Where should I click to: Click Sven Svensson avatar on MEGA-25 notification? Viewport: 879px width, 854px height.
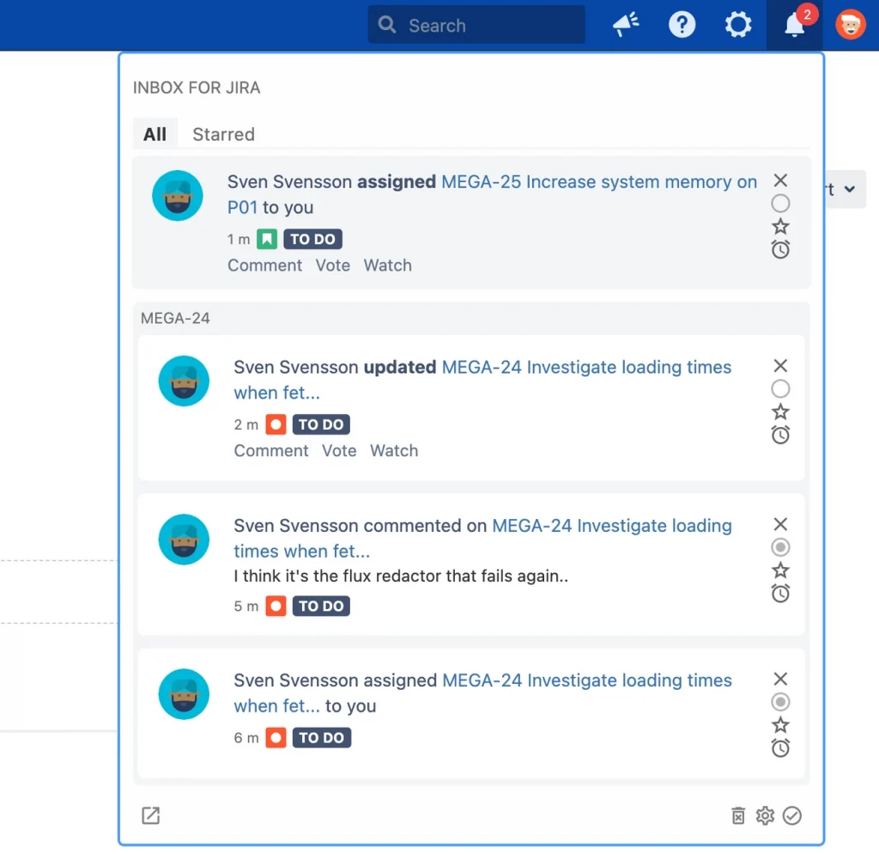pos(177,196)
